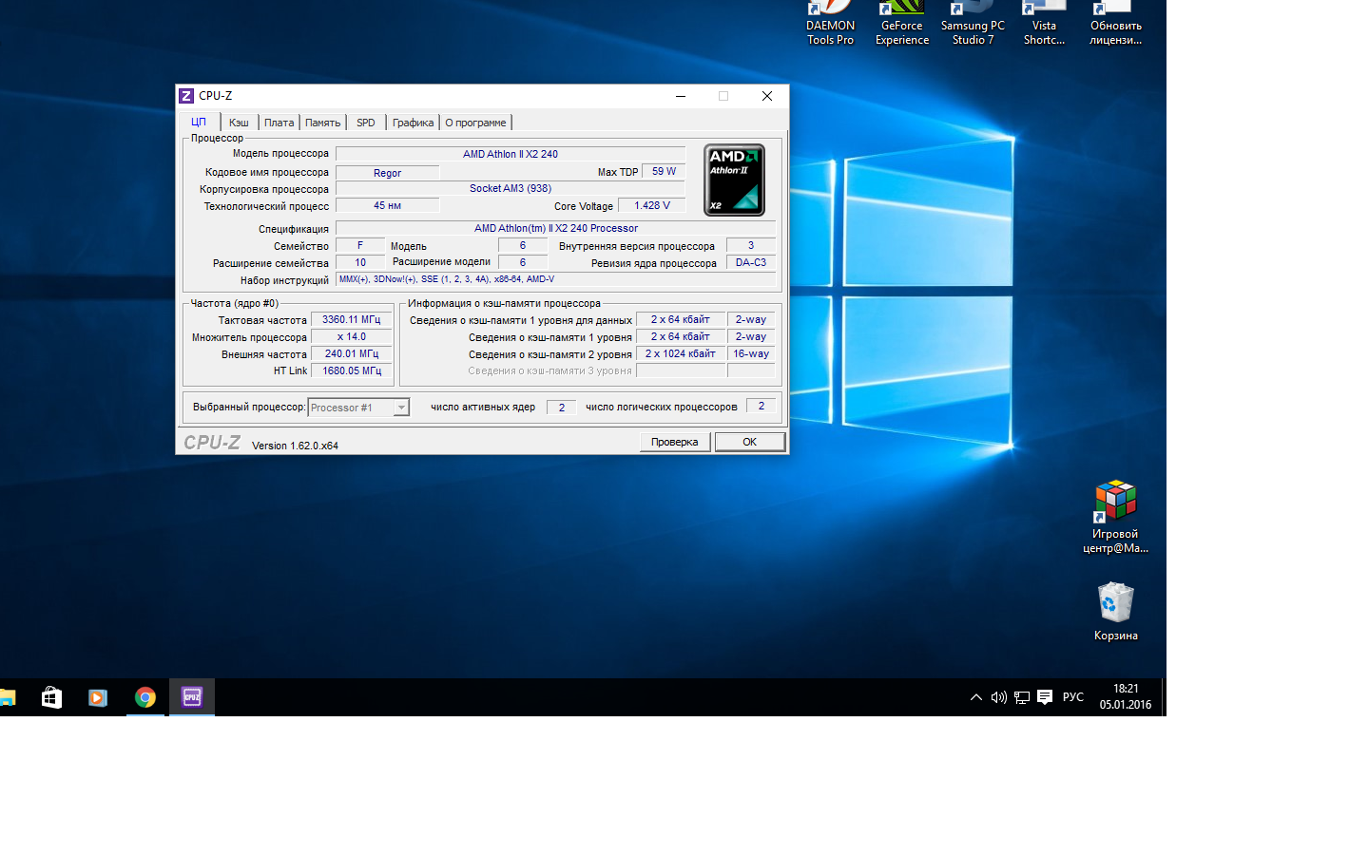Switch to the Плата tab

tap(279, 123)
